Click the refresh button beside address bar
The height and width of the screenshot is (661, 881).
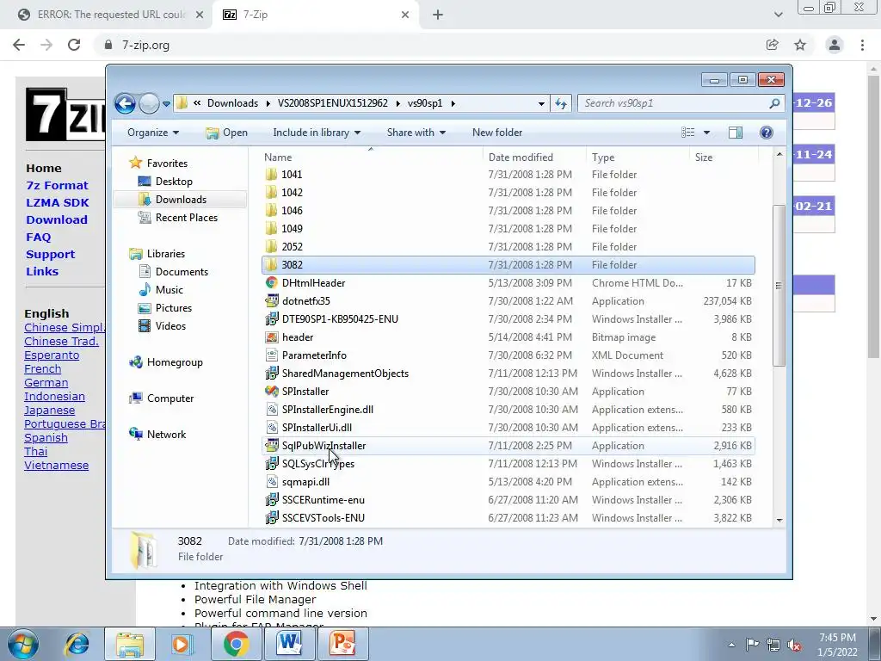[x=561, y=103]
